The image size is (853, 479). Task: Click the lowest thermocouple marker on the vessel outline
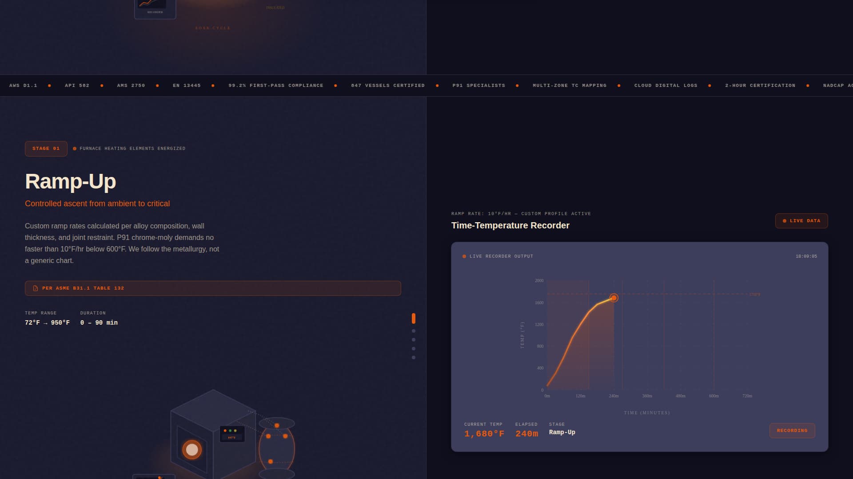(x=271, y=462)
